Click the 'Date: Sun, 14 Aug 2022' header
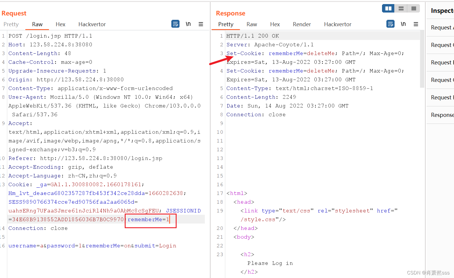 (288, 106)
